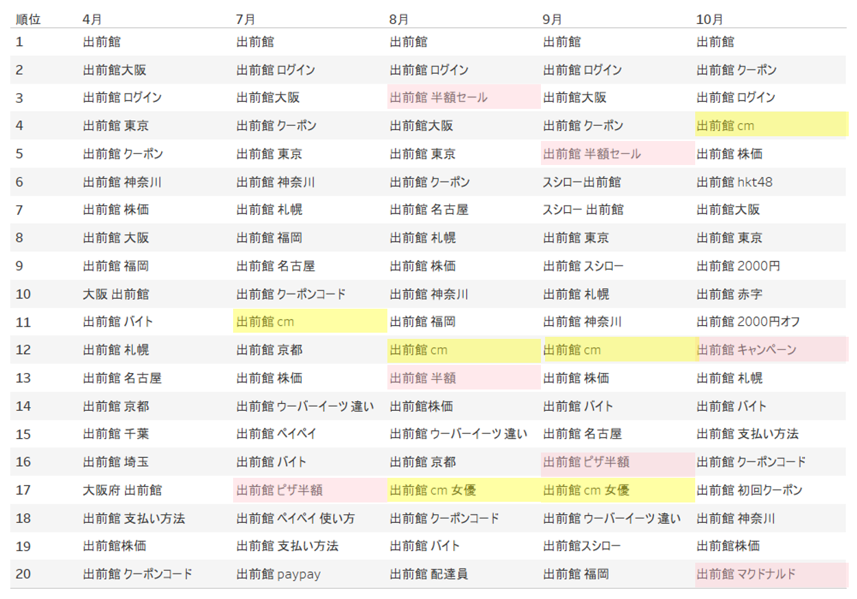The image size is (857, 599).
Task: Select 出前館 名古屋 at rank 7 in 8月
Action: [429, 210]
